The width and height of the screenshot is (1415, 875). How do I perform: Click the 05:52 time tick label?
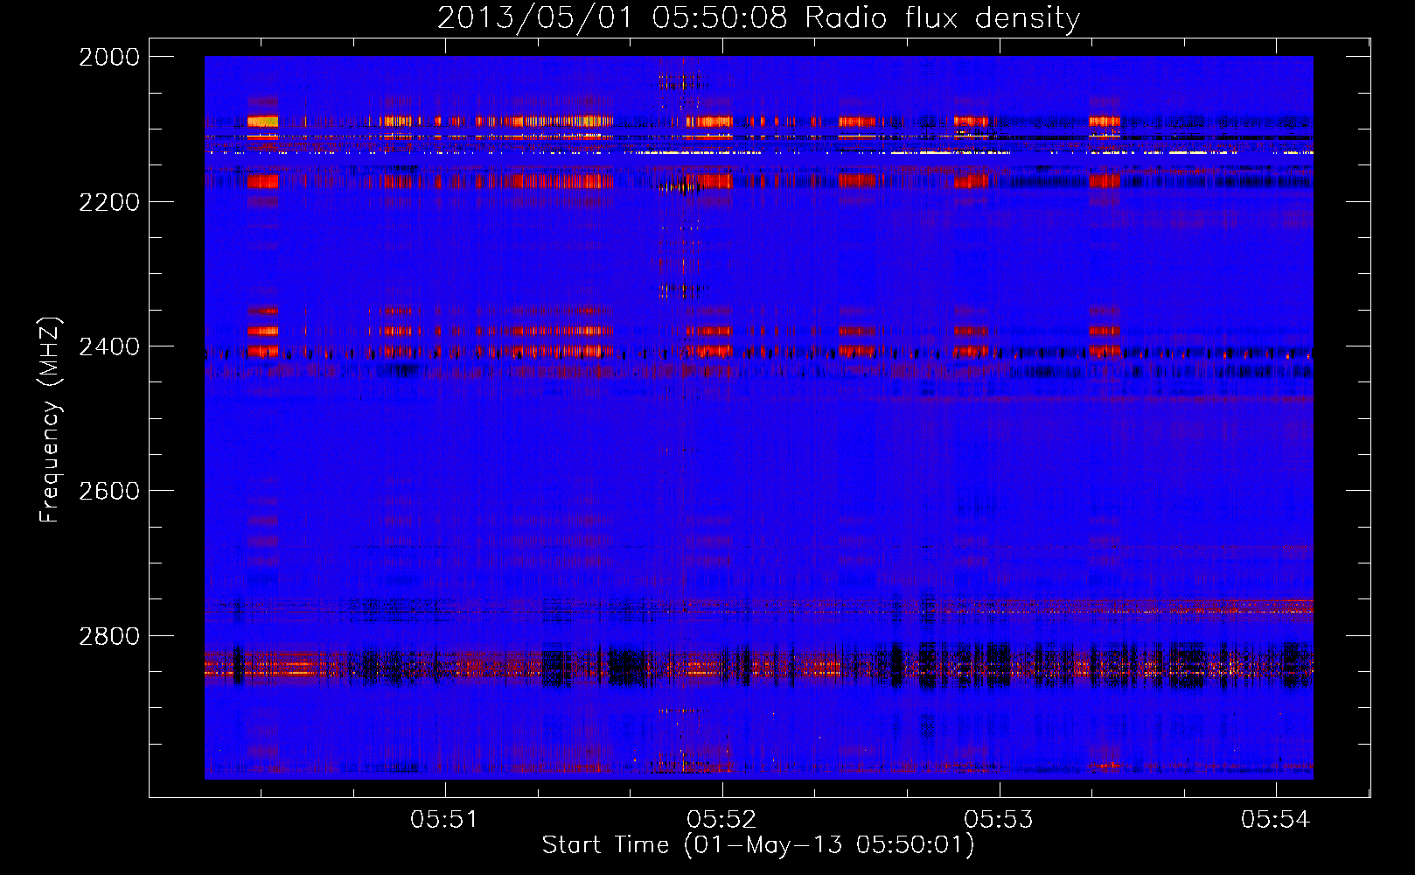pos(721,819)
